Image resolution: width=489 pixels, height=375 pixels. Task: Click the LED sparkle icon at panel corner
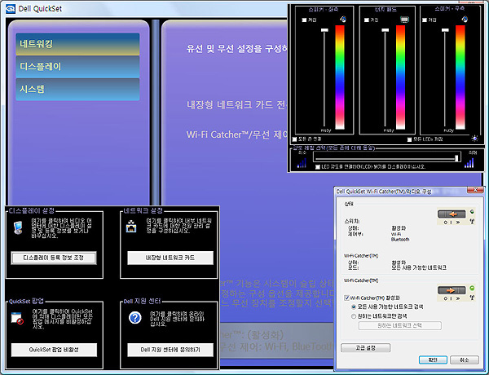[x=474, y=139]
